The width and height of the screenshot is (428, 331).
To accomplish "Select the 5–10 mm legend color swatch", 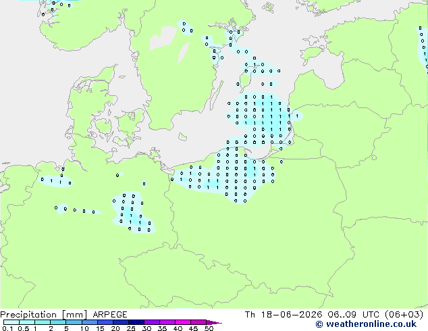I will coord(74,322).
